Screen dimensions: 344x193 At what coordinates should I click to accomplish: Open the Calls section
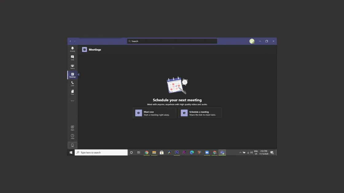[x=72, y=83]
